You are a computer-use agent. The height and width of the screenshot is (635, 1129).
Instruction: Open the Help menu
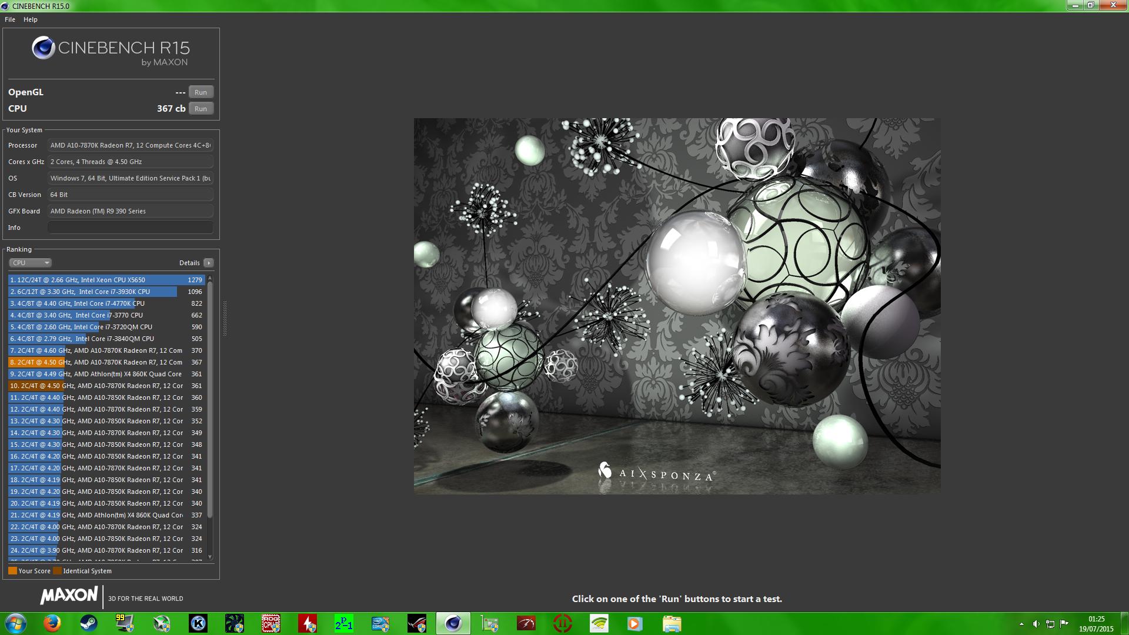pyautogui.click(x=31, y=19)
